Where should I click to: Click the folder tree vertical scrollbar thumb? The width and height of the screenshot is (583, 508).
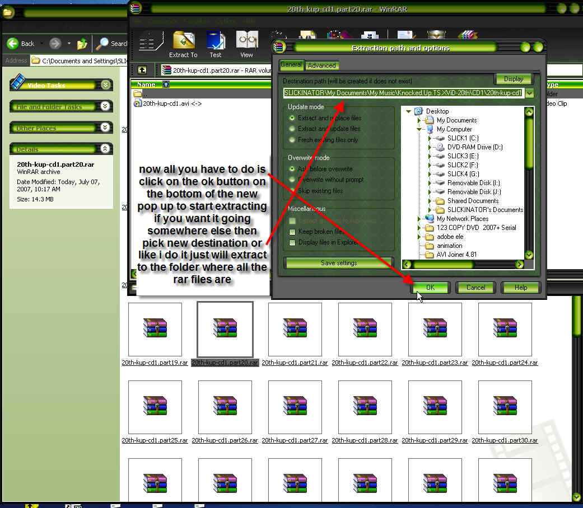(x=529, y=143)
